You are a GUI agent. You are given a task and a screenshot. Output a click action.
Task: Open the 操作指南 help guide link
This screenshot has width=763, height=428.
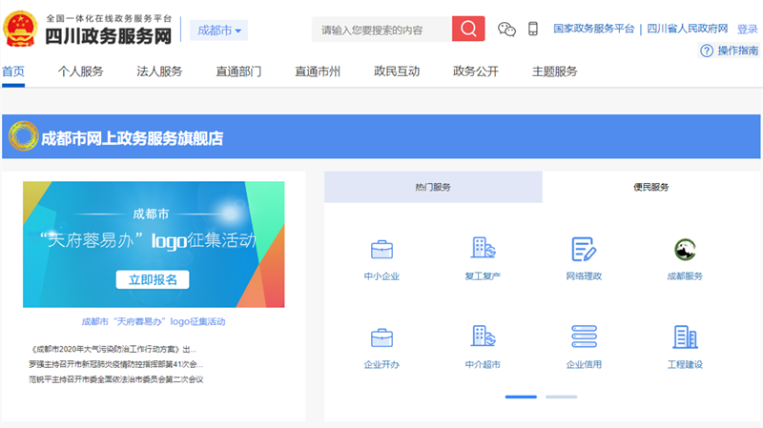click(x=730, y=51)
